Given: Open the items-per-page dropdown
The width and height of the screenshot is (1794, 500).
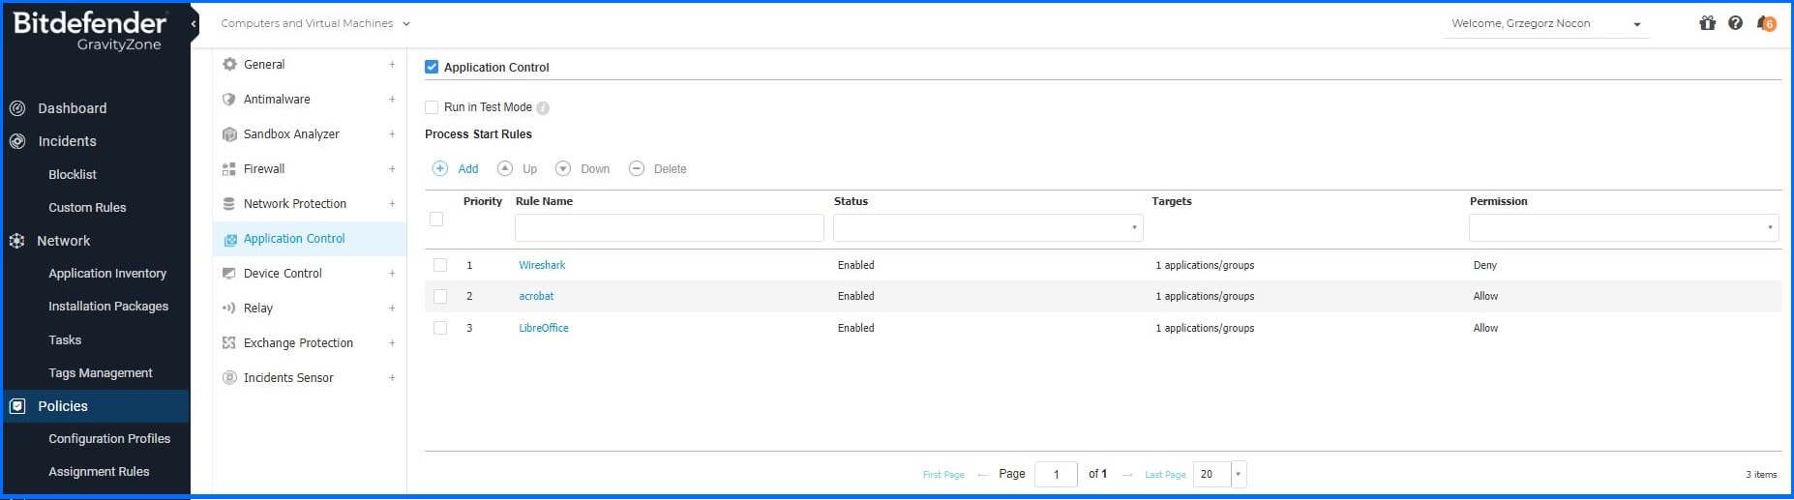Looking at the screenshot, I should tap(1238, 474).
